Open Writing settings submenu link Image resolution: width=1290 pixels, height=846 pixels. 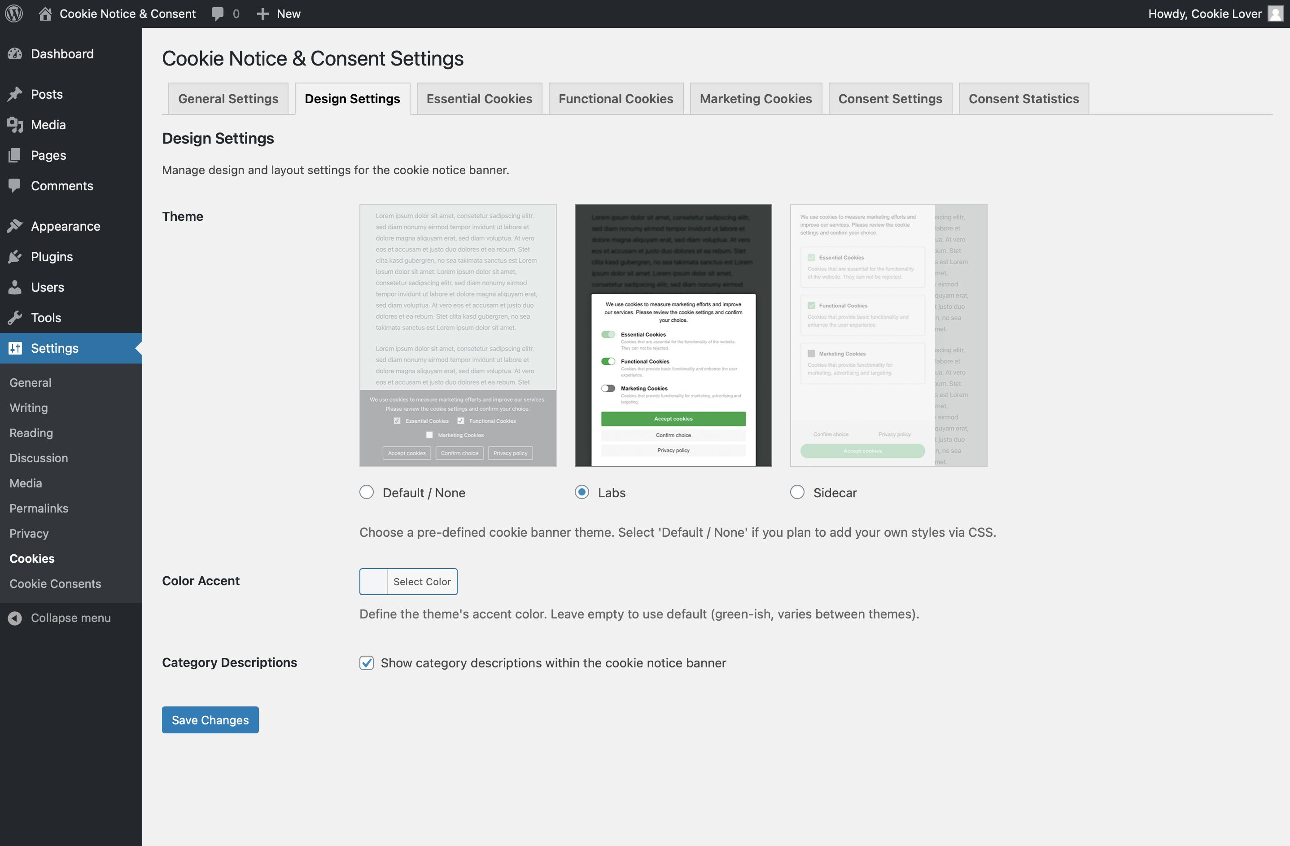tap(29, 407)
